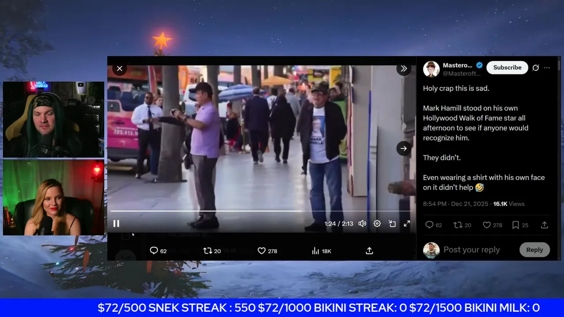
Task: Open your avatar next to reply box
Action: [431, 250]
